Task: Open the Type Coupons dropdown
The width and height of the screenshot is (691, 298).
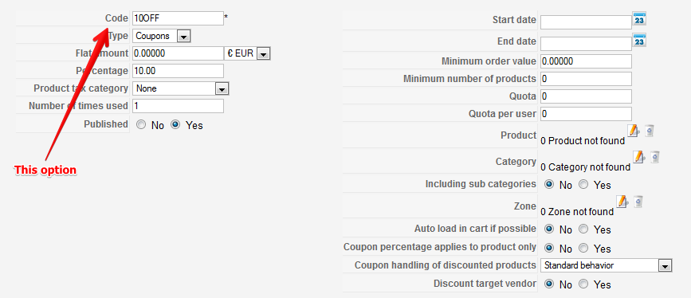Action: 161,36
